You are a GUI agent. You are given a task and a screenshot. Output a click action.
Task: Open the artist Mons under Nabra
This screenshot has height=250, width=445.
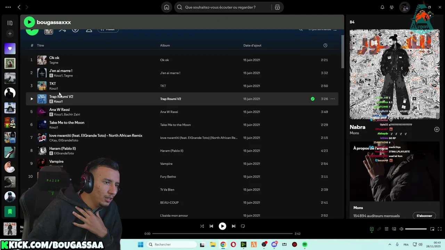click(x=354, y=133)
